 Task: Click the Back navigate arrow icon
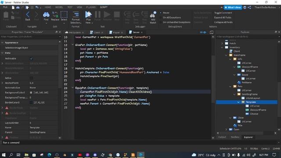point(28,14)
